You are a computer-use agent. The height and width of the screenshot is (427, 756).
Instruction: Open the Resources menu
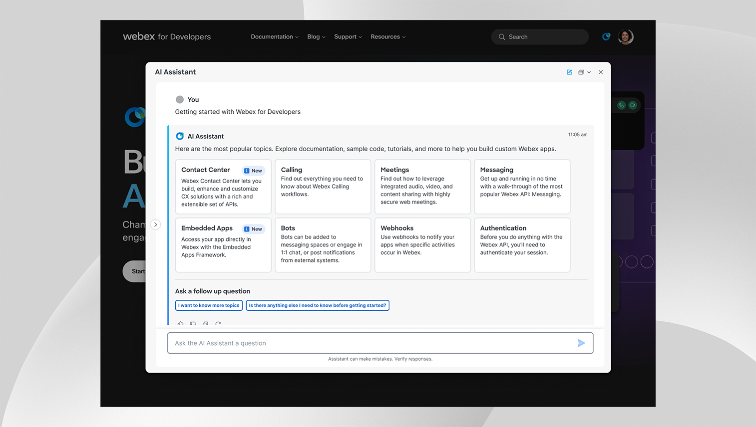click(x=388, y=37)
